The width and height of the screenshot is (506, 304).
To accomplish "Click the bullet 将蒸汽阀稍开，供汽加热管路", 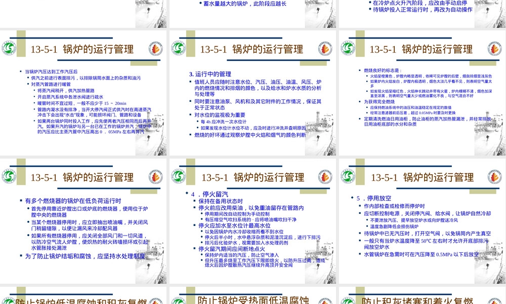I will point(66,91).
